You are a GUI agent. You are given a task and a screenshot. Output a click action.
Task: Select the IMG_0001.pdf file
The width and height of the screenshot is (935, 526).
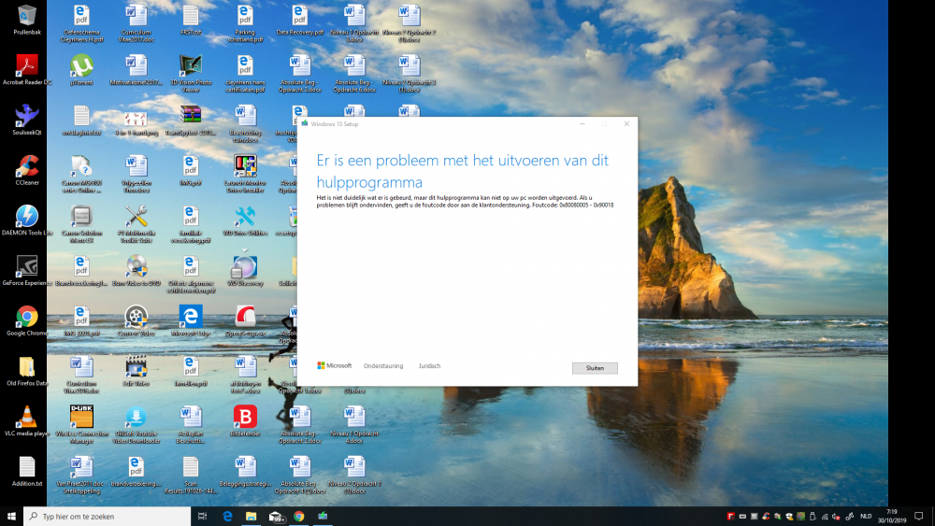click(x=81, y=320)
